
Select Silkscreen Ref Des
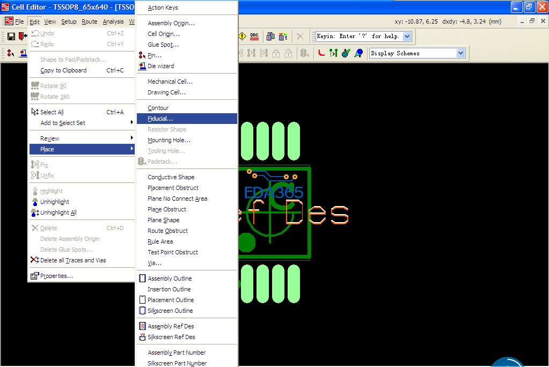[187, 337]
